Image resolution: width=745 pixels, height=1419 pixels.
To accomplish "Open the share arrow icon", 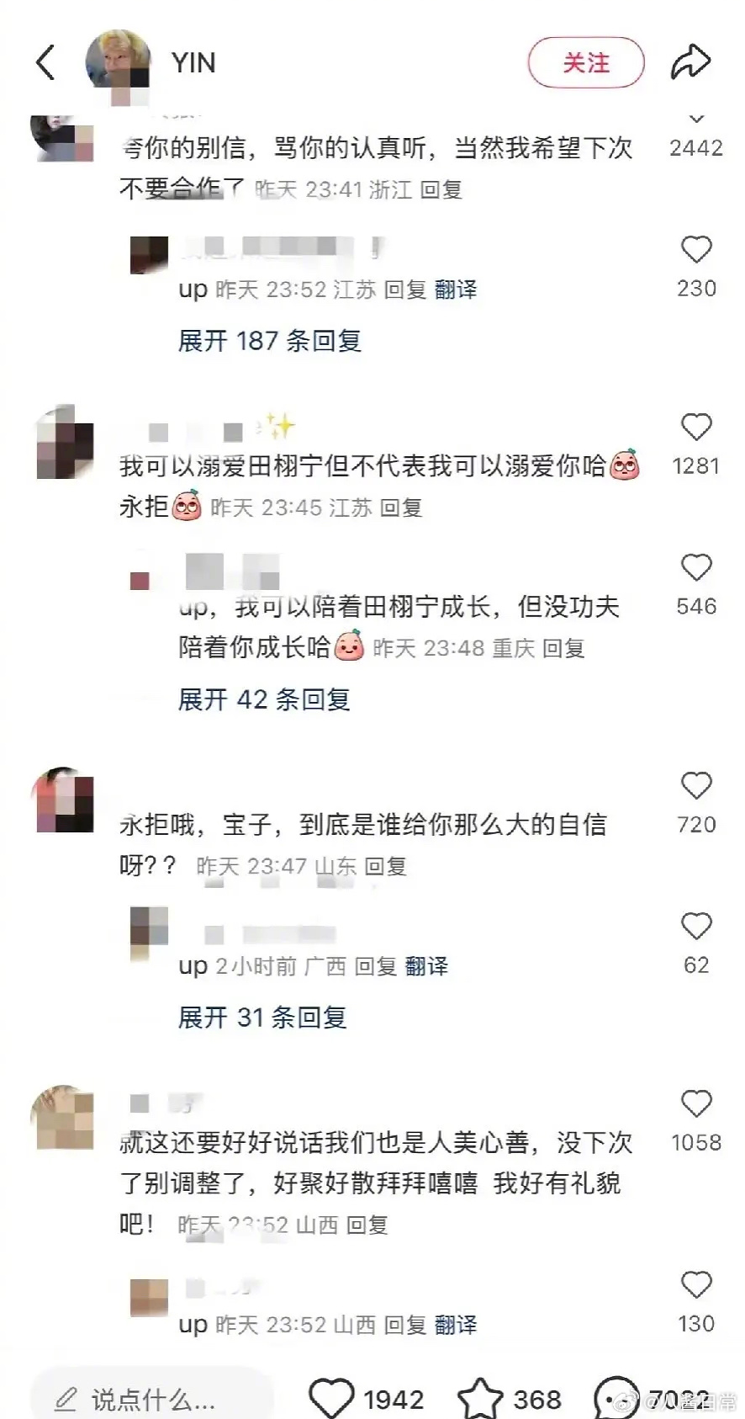I will coord(690,62).
